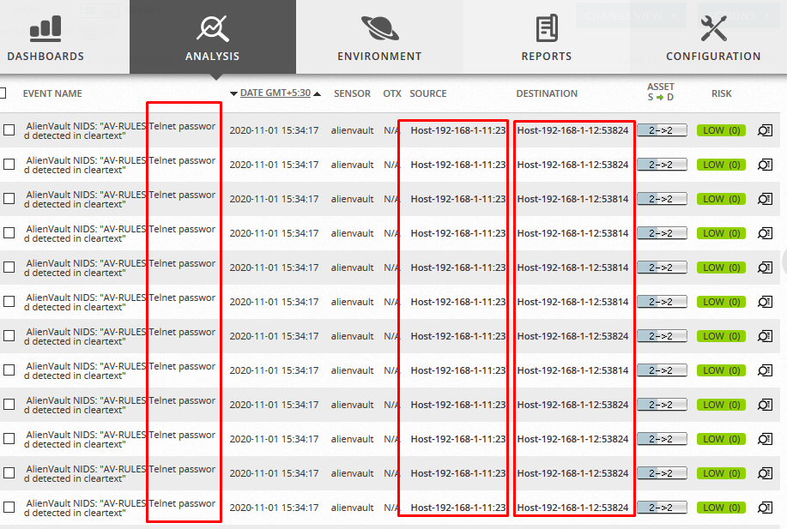
Task: Click the Analysis magnifier graph icon
Action: click(212, 28)
